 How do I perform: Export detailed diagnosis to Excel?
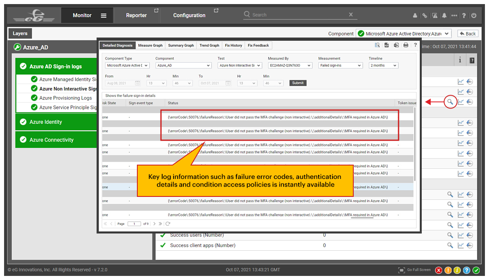(x=396, y=45)
